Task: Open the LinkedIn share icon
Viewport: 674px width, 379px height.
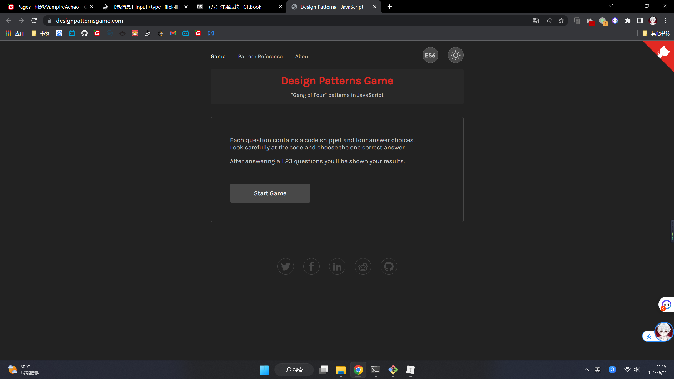Action: [337, 266]
